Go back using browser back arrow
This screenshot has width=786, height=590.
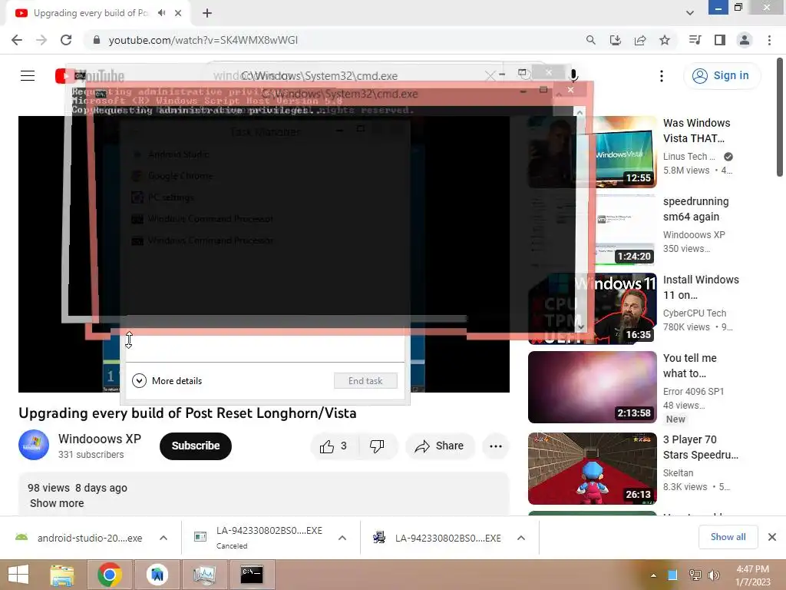(17, 40)
